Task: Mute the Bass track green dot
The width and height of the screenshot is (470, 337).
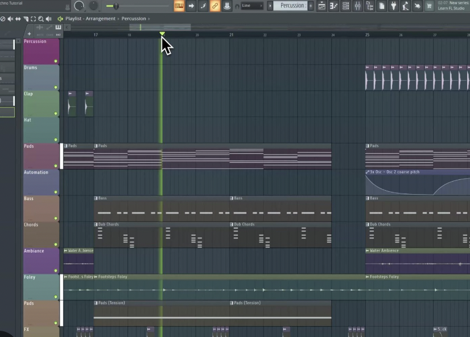Action: [55, 218]
